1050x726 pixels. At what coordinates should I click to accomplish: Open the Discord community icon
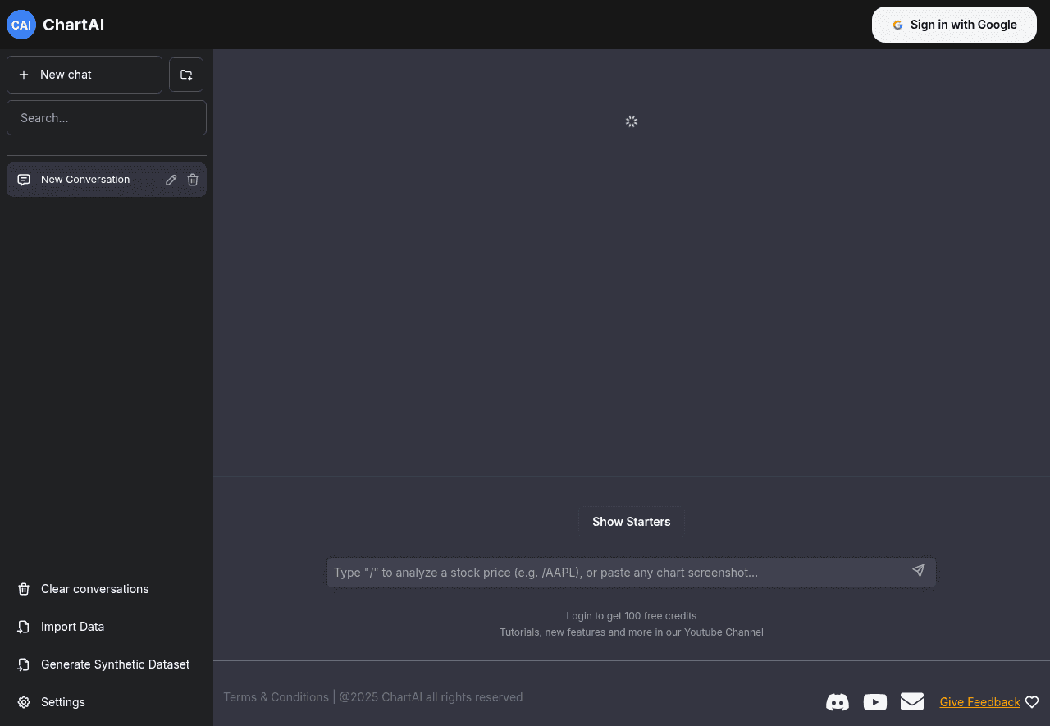[x=837, y=702]
